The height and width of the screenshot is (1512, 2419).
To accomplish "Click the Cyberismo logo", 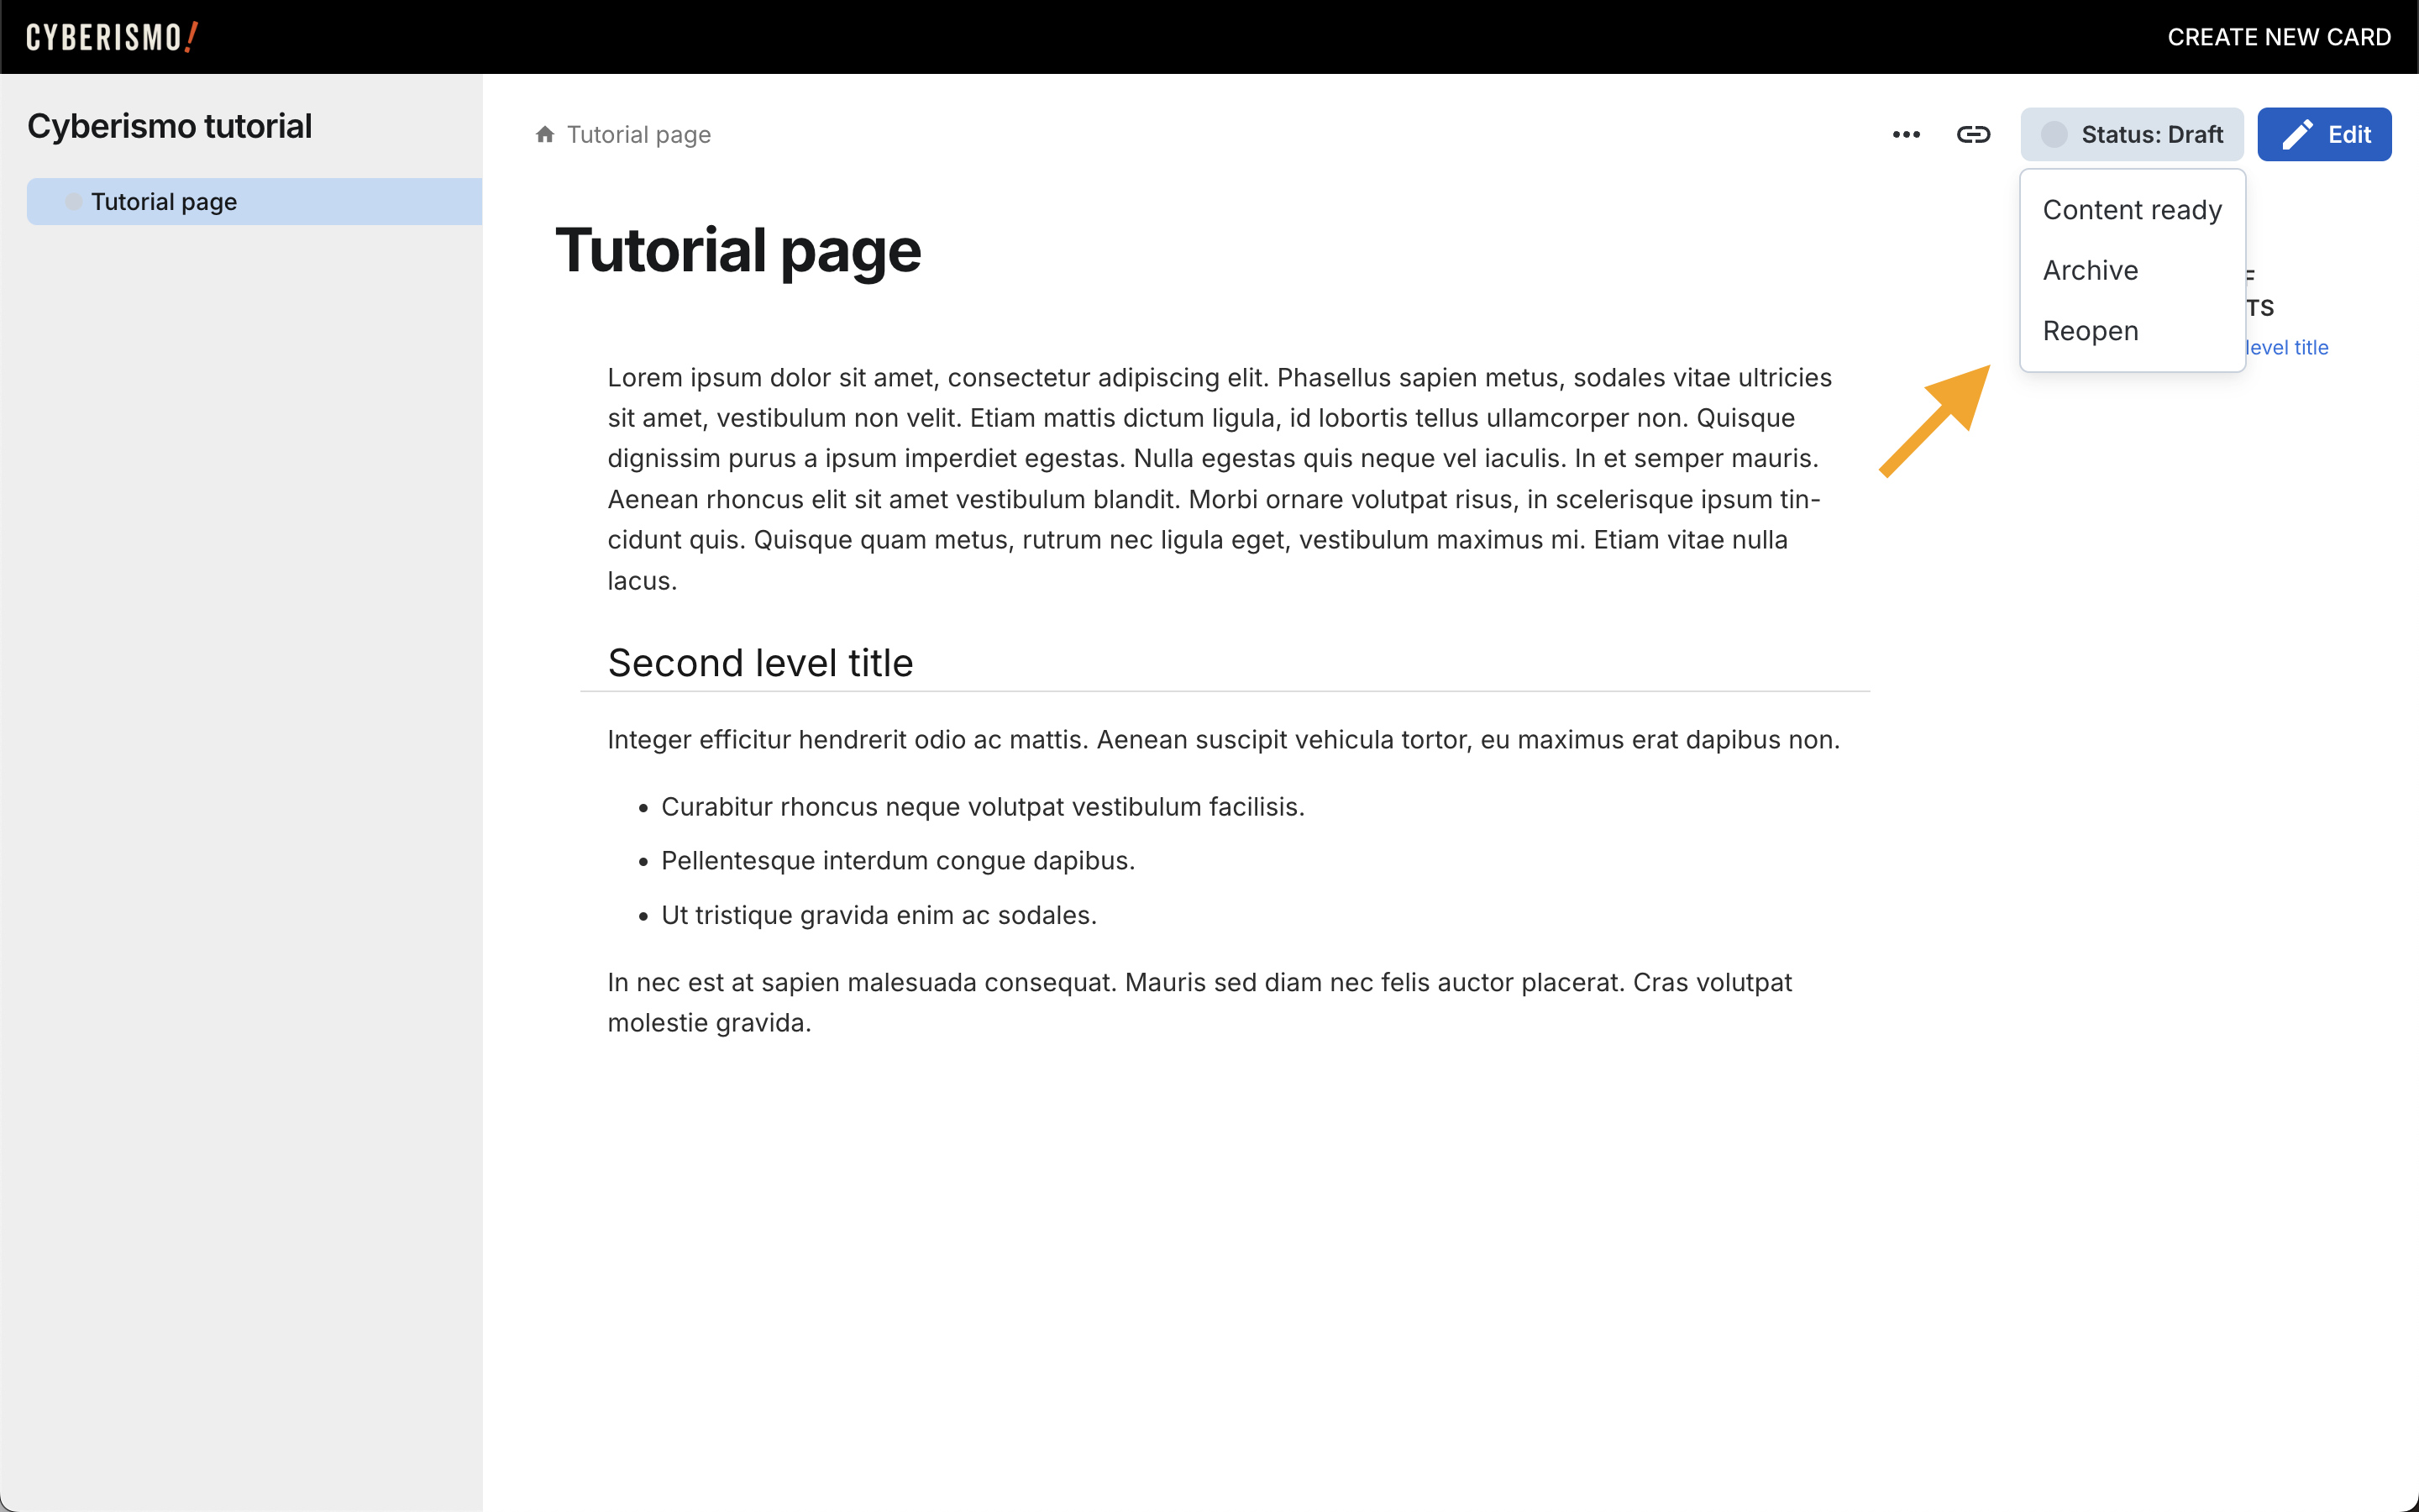I will (x=112, y=37).
